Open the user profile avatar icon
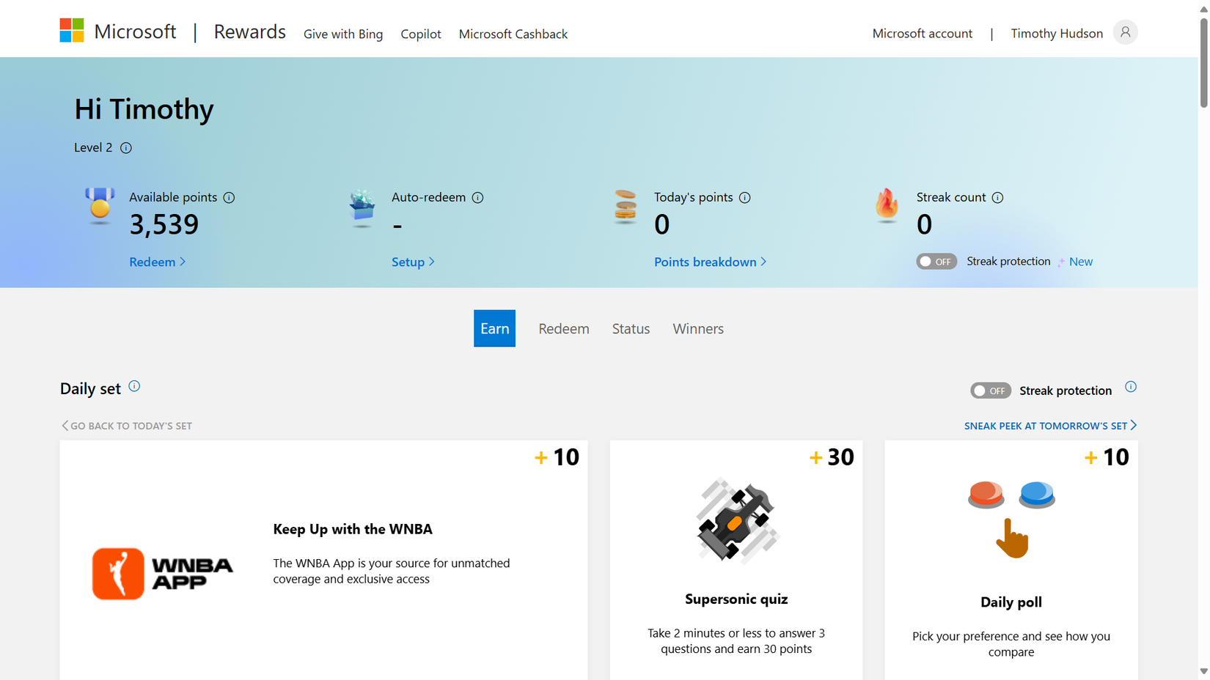Image resolution: width=1210 pixels, height=680 pixels. click(1125, 32)
